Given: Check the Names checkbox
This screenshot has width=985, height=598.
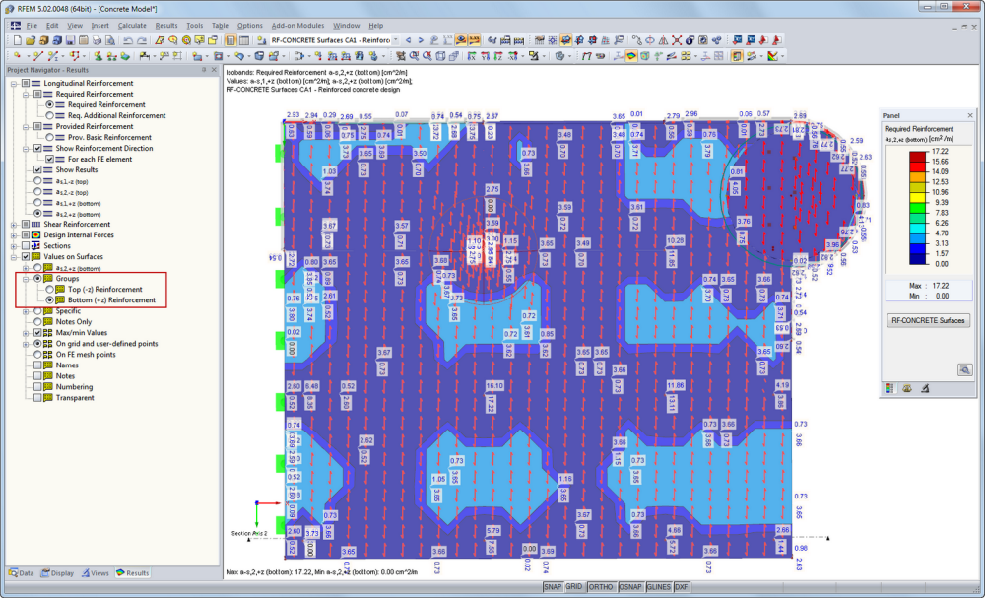Looking at the screenshot, I should (37, 365).
